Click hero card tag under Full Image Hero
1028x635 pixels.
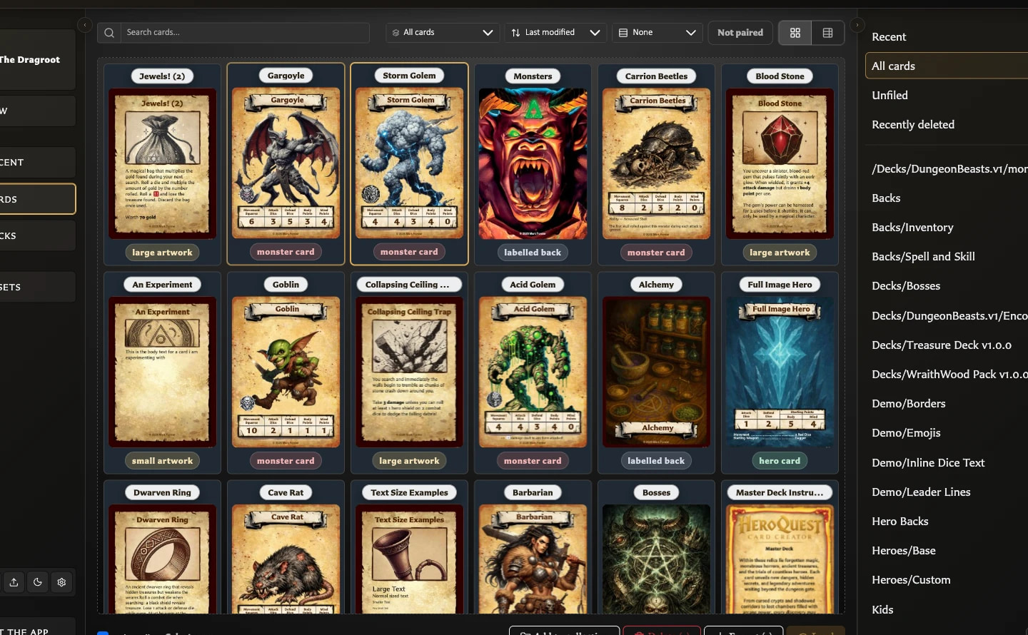coord(780,461)
